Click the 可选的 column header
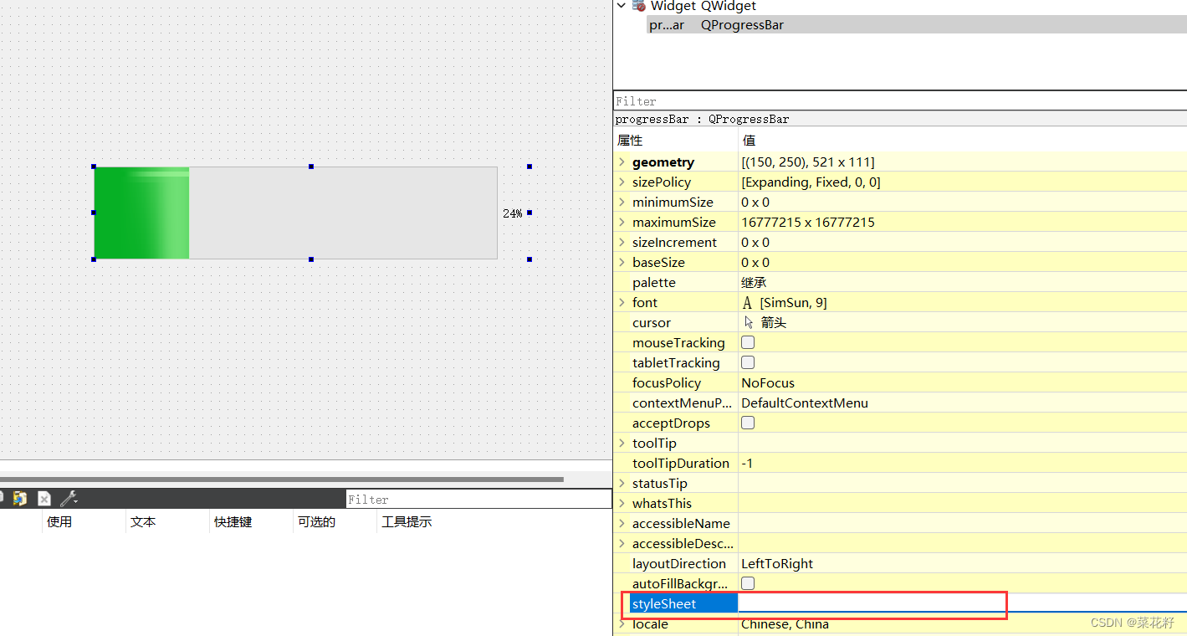The height and width of the screenshot is (636, 1187). pyautogui.click(x=316, y=521)
